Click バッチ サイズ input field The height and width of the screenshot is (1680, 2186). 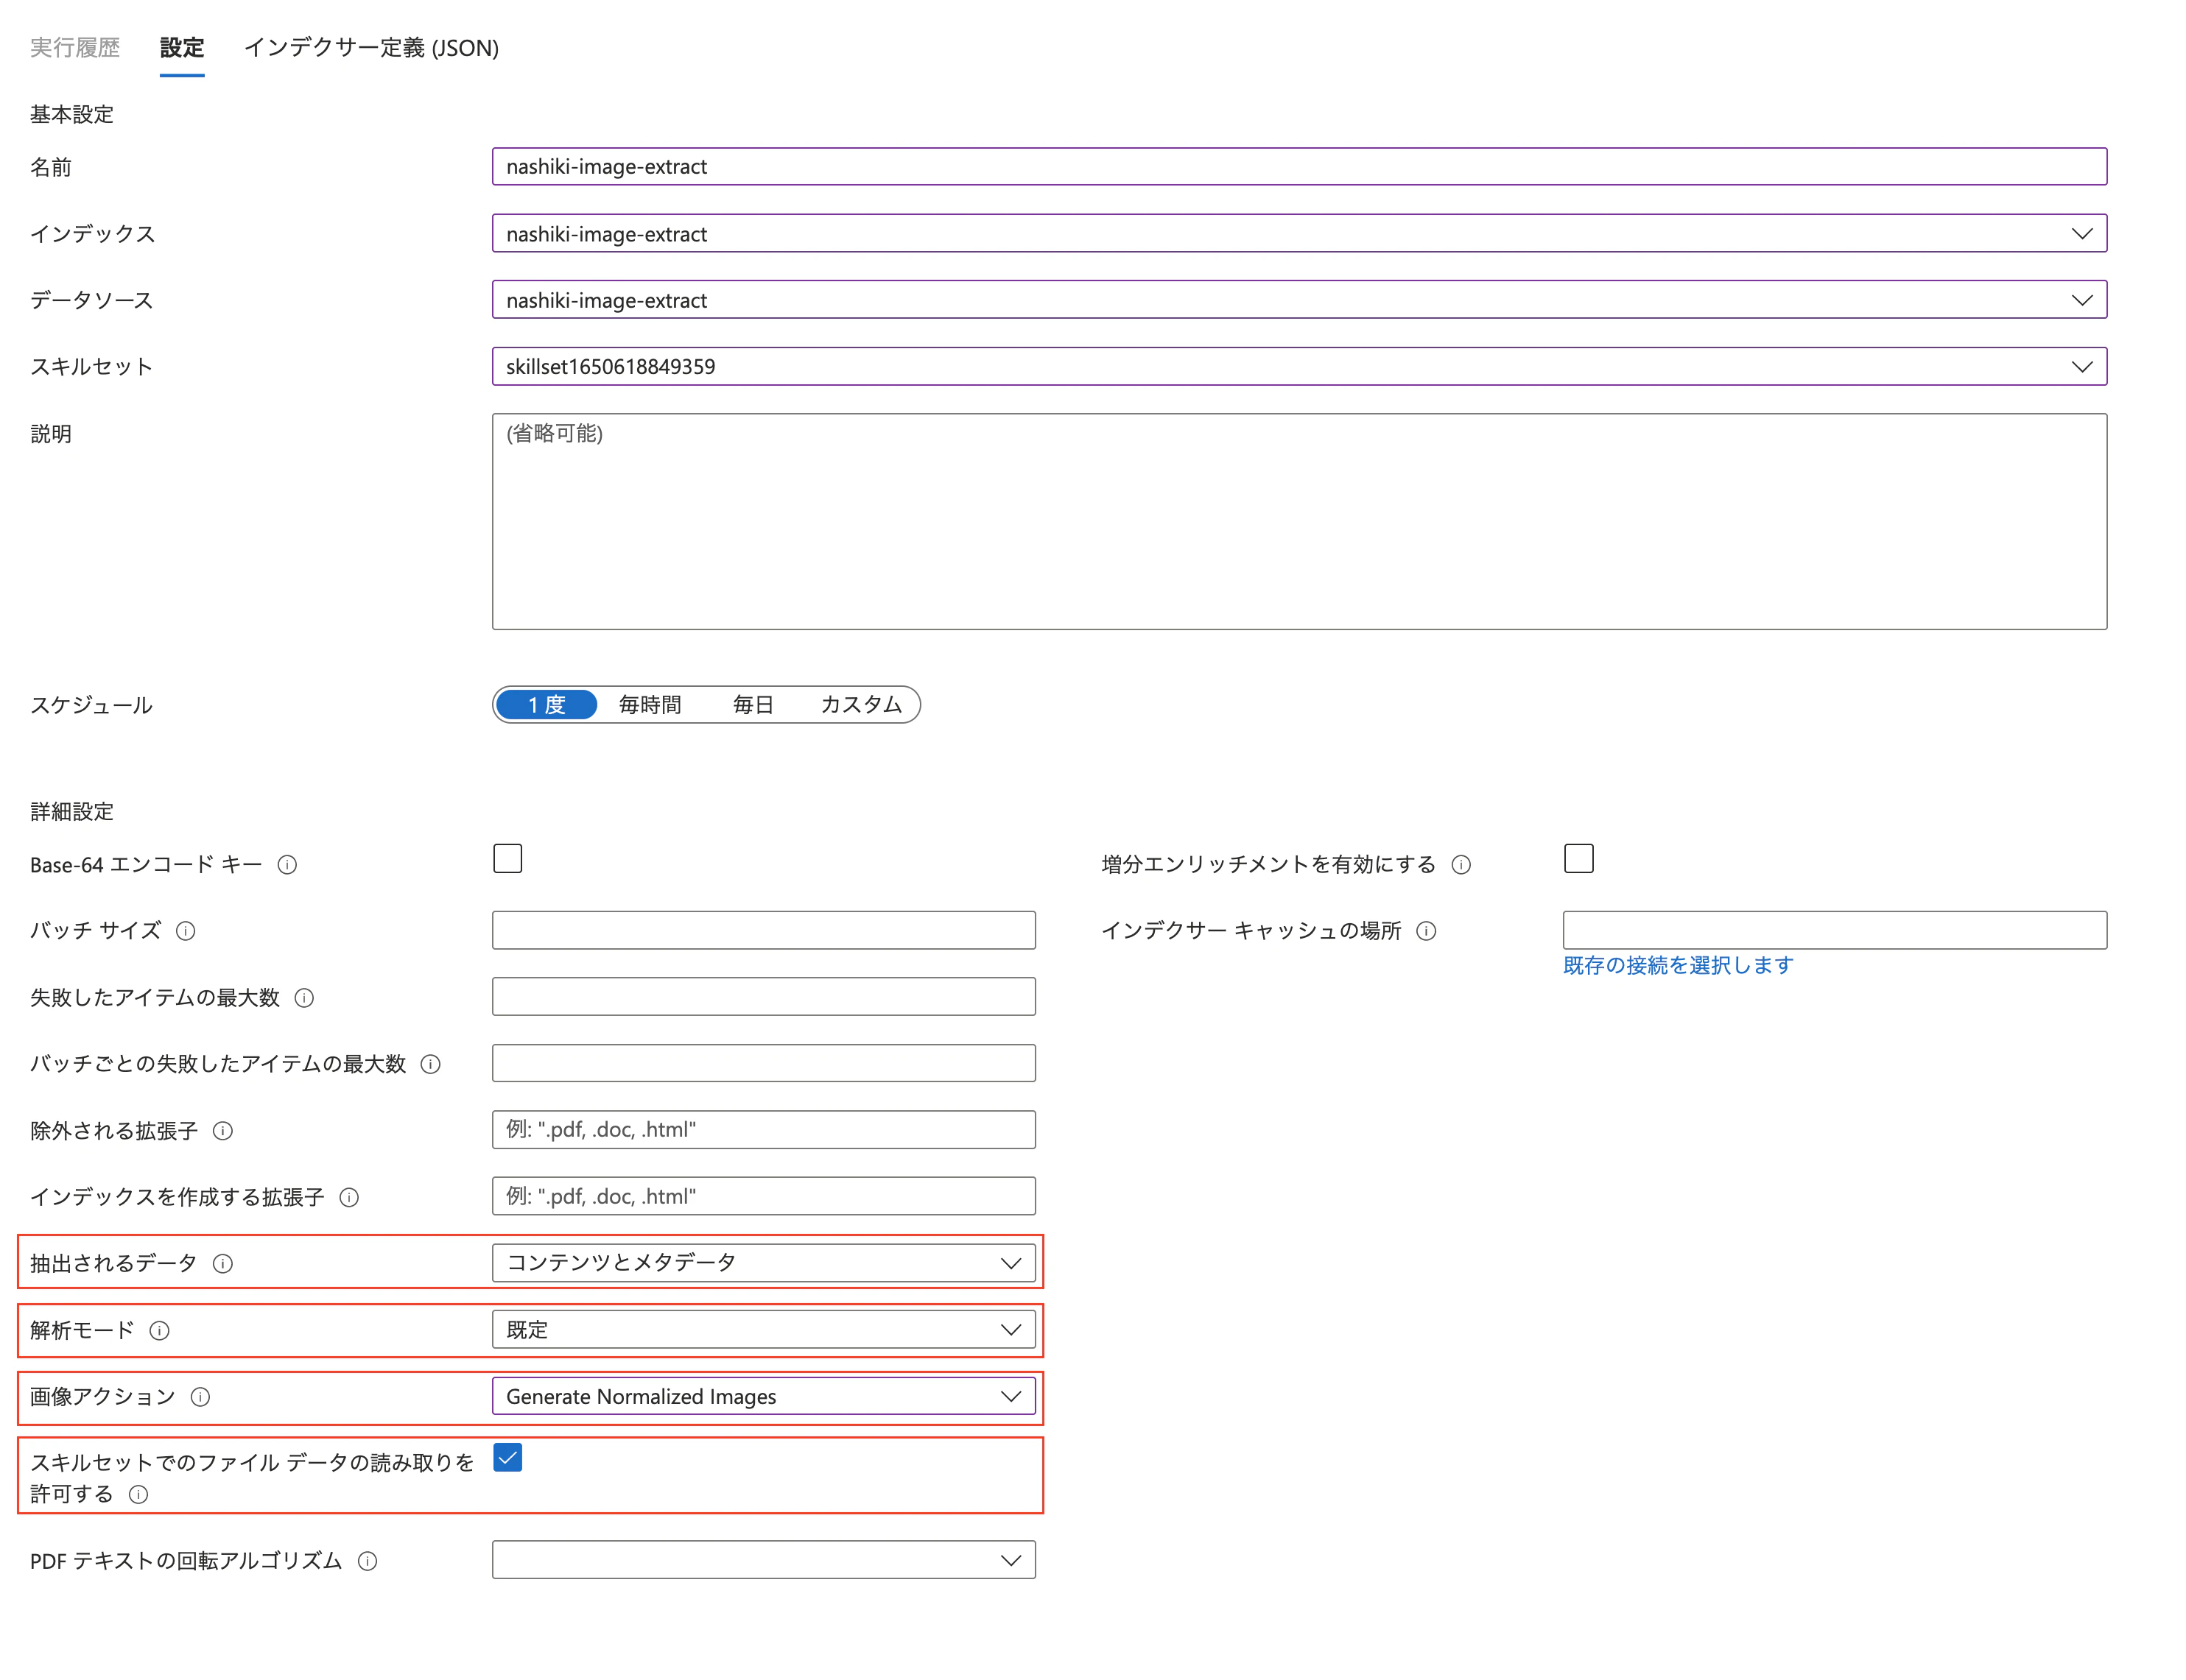click(763, 930)
